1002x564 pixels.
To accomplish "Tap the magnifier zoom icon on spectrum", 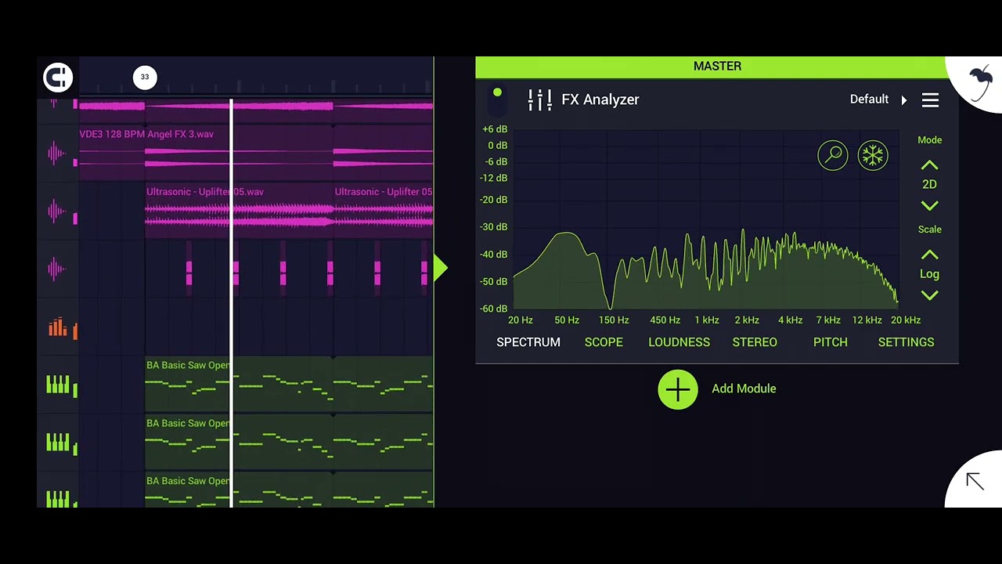I will [833, 155].
